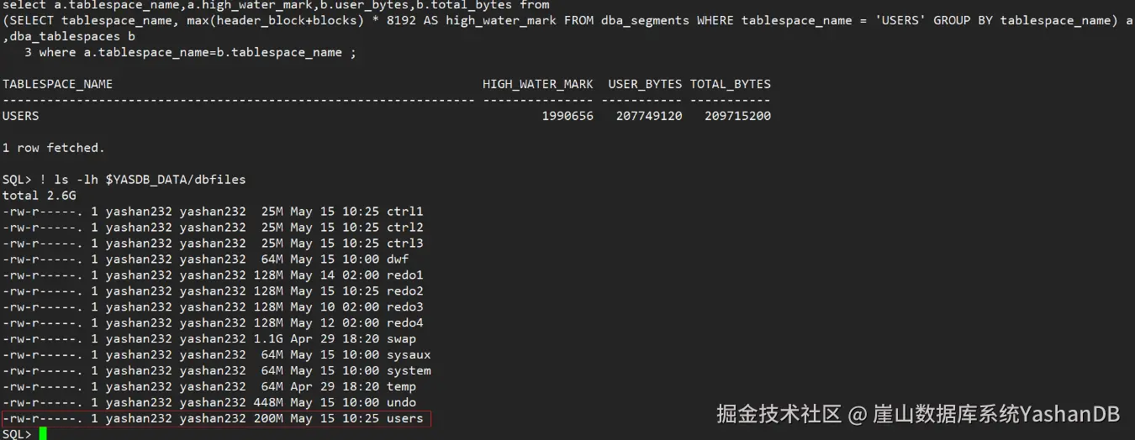Click the system filename in the listing
Screen dimensions: 1135x440
tap(409, 371)
